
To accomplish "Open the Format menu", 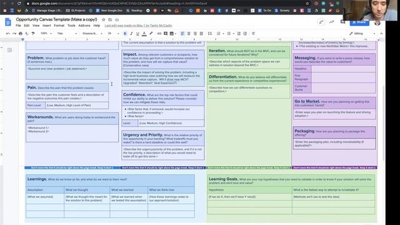I will 59,26.
